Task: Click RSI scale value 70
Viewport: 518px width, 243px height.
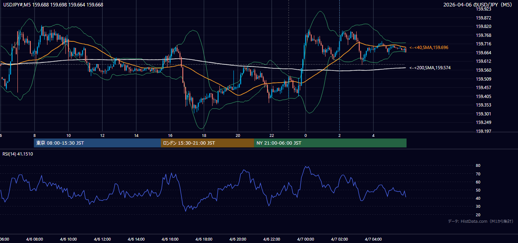Action: pyautogui.click(x=478, y=174)
